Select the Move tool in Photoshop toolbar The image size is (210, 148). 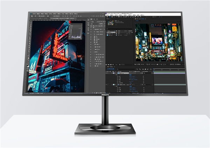[x=31, y=21]
